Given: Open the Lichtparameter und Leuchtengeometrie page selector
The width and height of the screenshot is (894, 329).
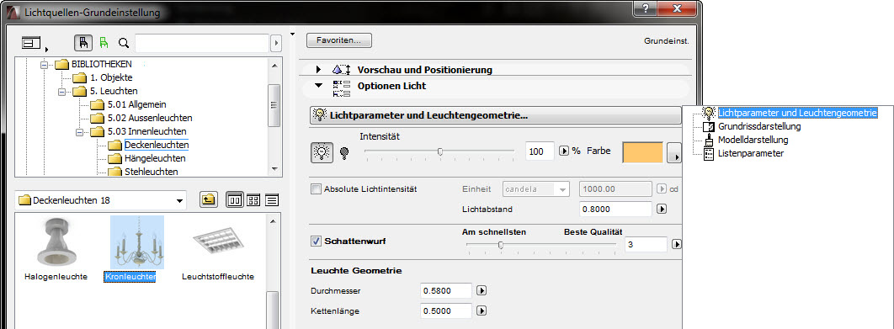Looking at the screenshot, I should [x=495, y=116].
